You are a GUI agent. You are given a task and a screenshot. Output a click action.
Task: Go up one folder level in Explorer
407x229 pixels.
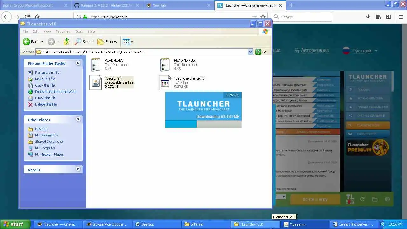[x=66, y=42]
